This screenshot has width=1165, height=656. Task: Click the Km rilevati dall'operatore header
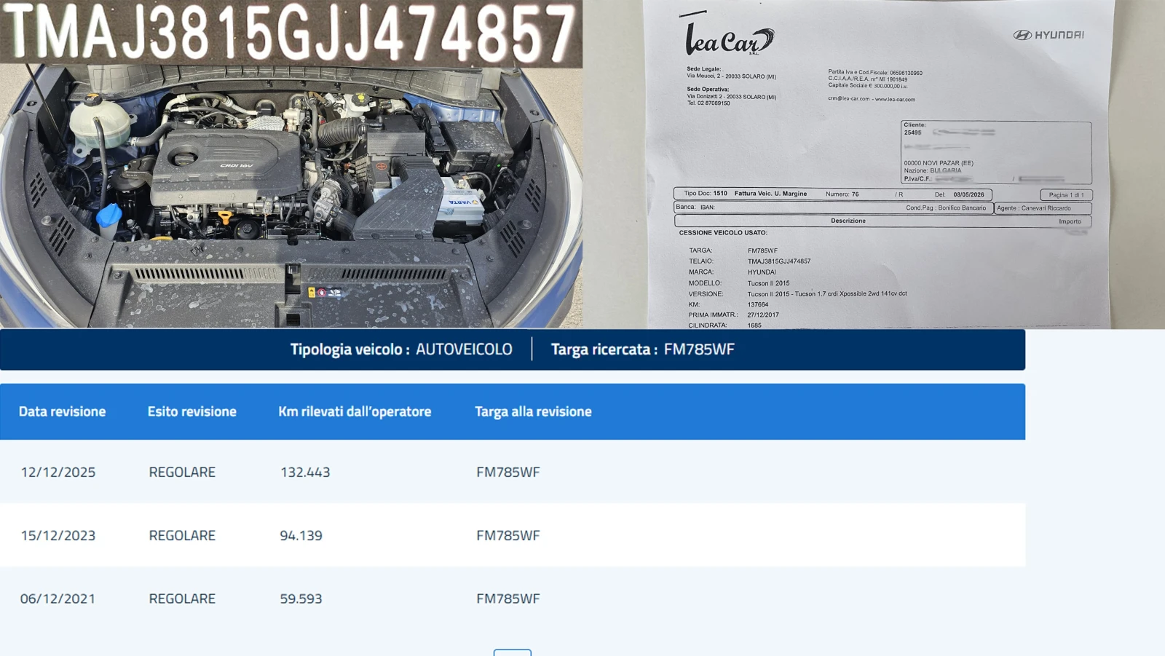355,411
